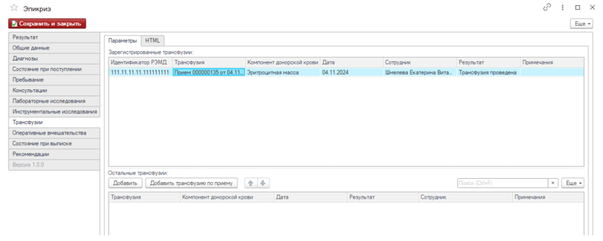This screenshot has height=241, width=603.
Task: Click the Добавить button
Action: pos(125,183)
